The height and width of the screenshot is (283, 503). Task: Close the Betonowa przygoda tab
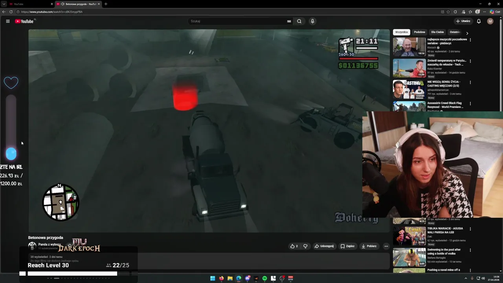coord(99,4)
